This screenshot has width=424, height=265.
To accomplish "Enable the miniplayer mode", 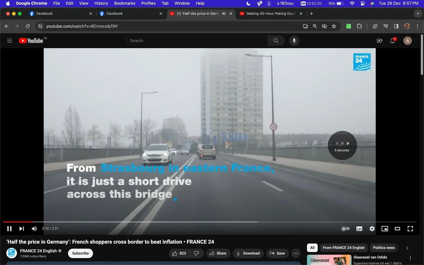I will (385, 229).
